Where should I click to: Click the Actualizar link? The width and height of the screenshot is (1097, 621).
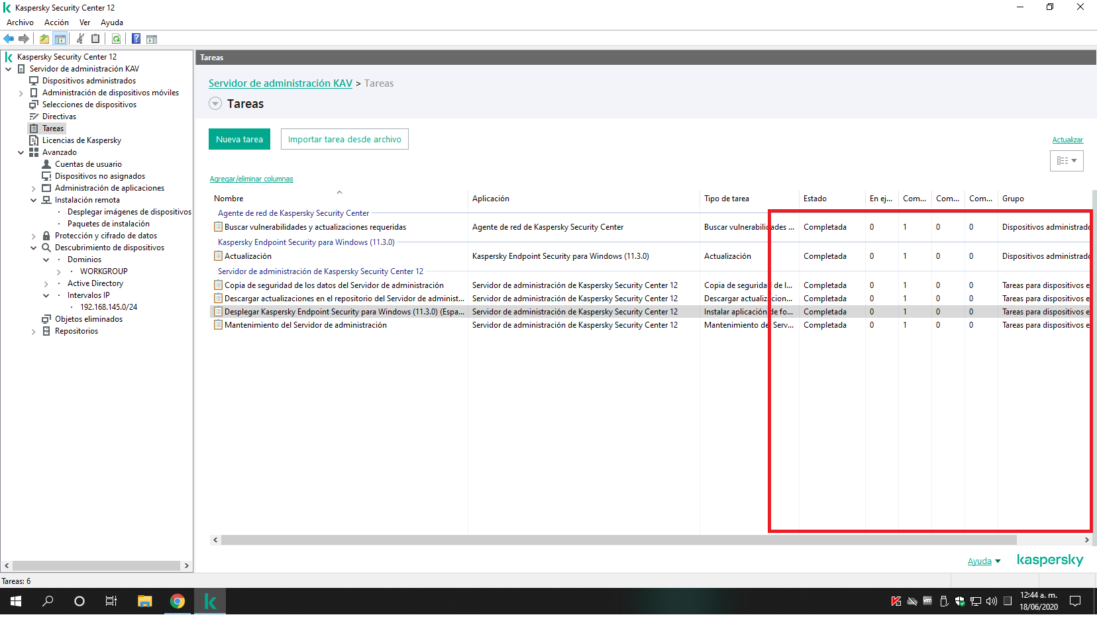click(1067, 140)
